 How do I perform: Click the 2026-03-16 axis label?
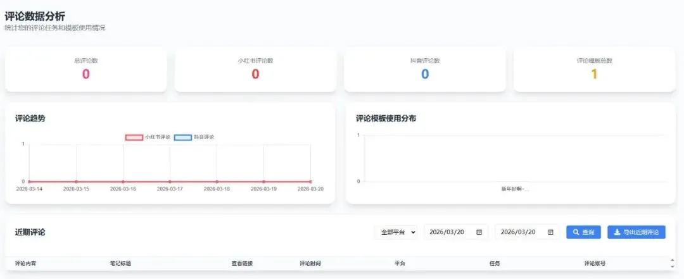(123, 189)
